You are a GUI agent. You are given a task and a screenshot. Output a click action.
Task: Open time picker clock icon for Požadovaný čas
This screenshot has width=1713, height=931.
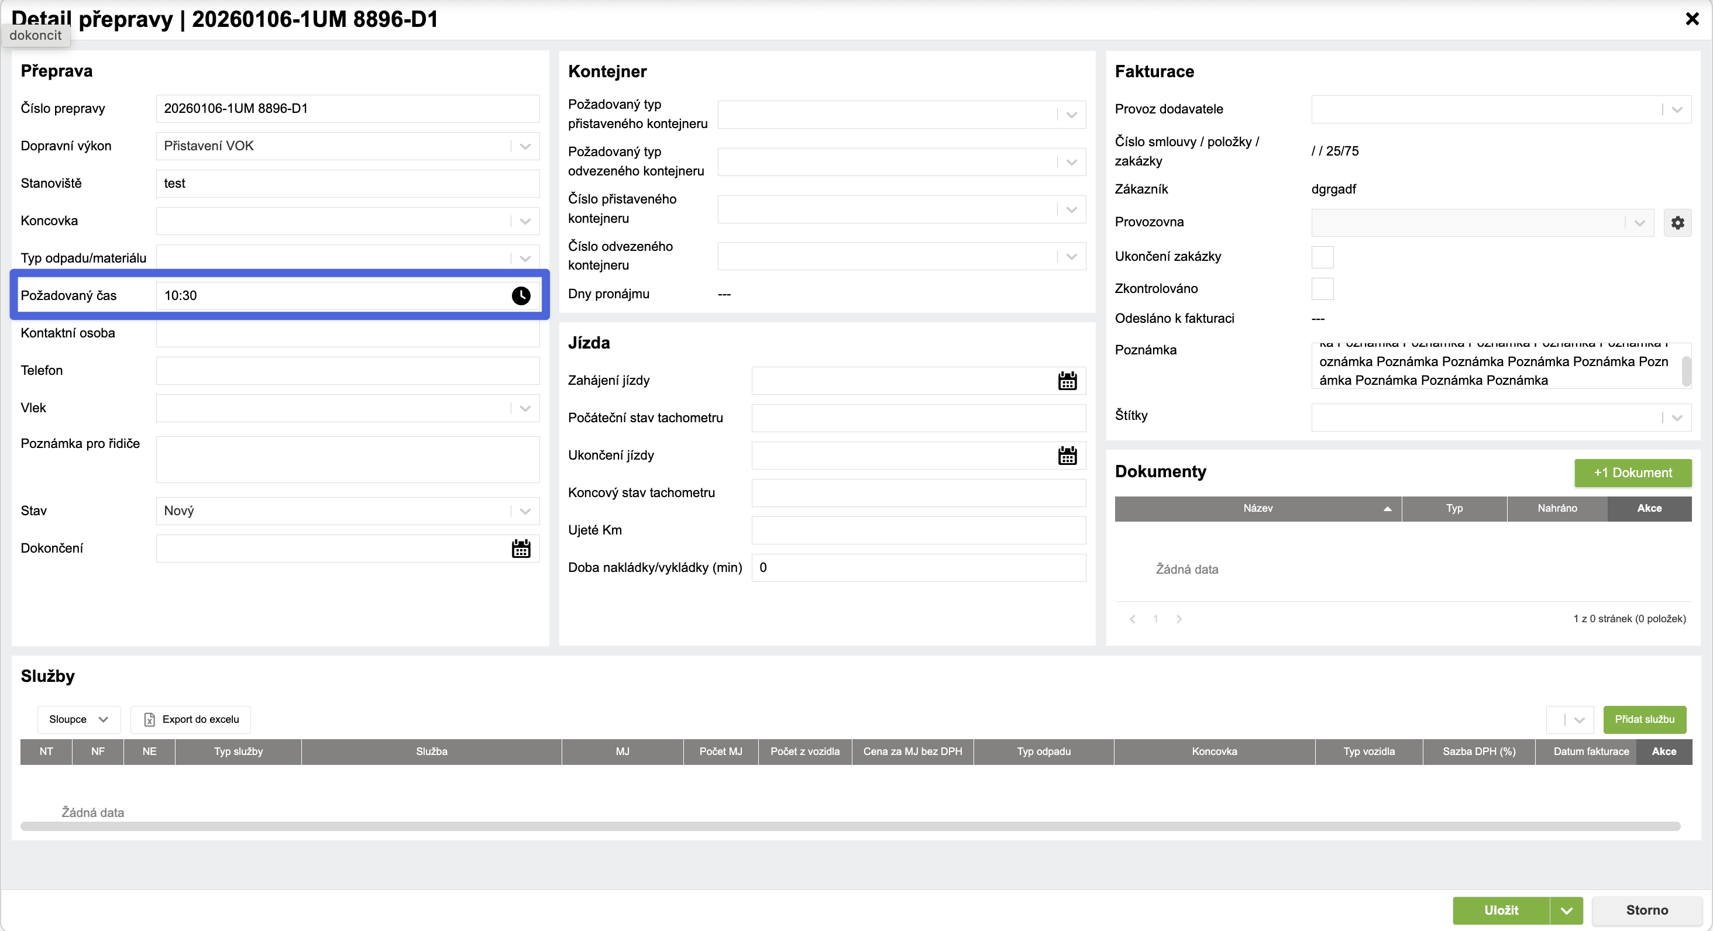click(521, 296)
